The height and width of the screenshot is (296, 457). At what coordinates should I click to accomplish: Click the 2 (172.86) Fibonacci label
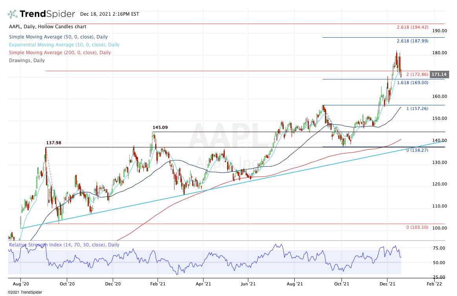[x=417, y=75]
